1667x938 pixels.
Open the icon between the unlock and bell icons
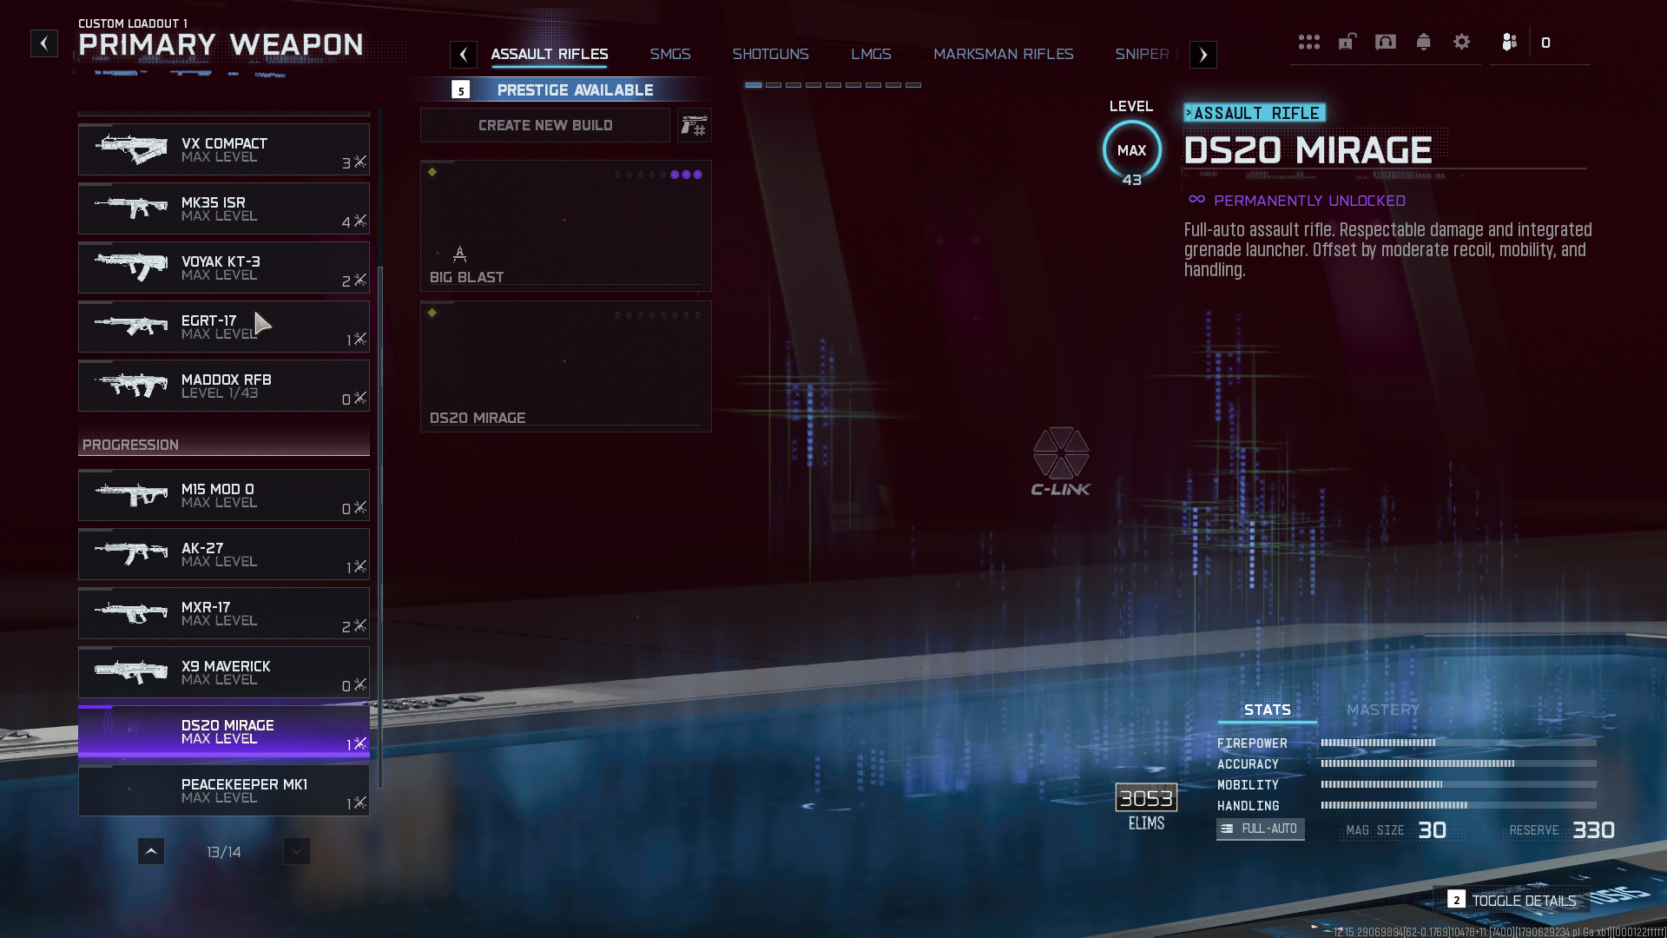click(1385, 42)
